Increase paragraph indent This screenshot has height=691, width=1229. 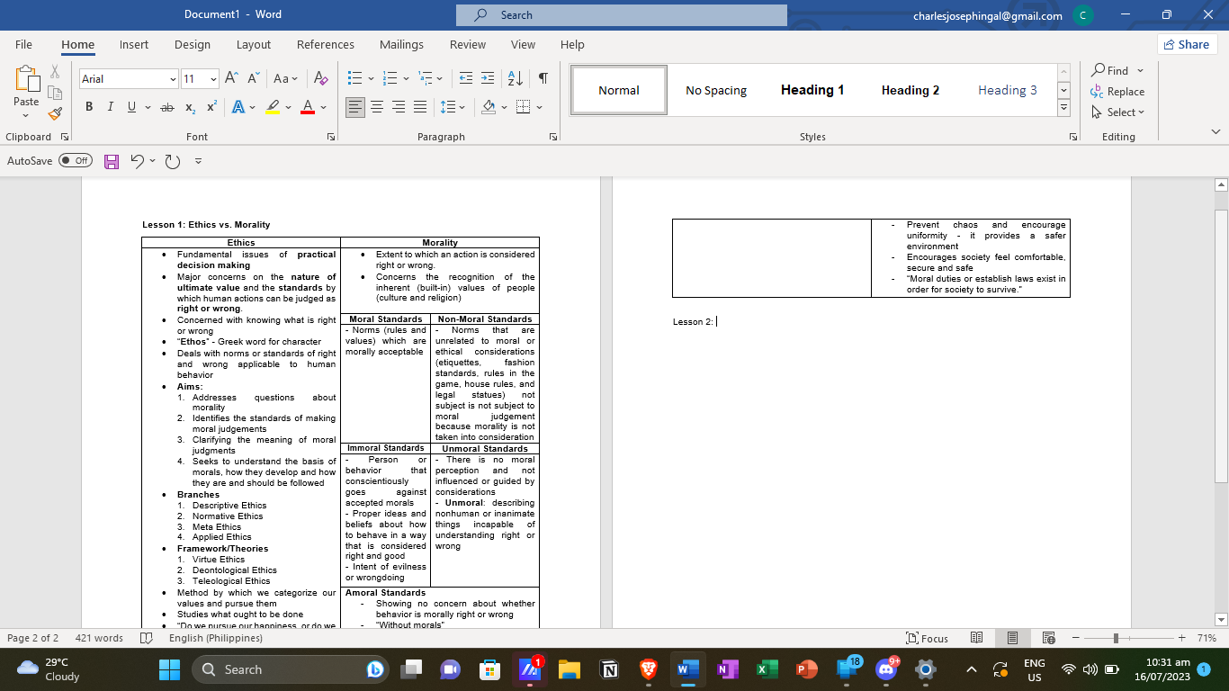[x=487, y=78]
